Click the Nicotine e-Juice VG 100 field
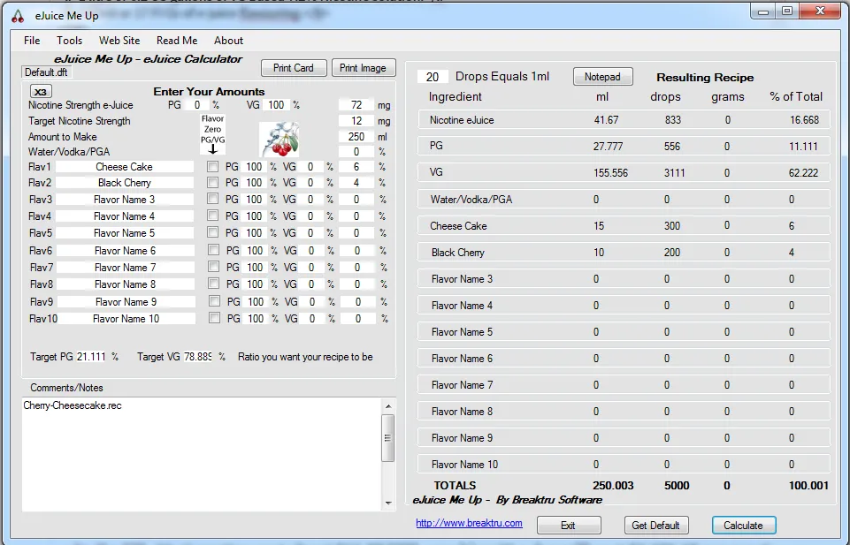 tap(276, 105)
